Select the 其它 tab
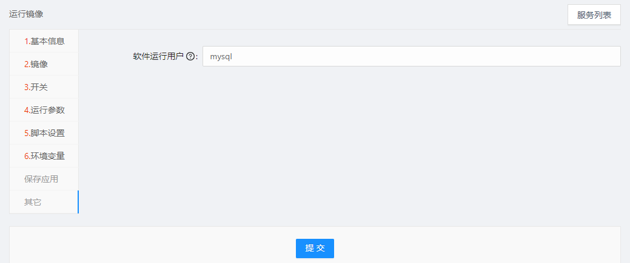Image resolution: width=630 pixels, height=263 pixels. pyautogui.click(x=33, y=202)
